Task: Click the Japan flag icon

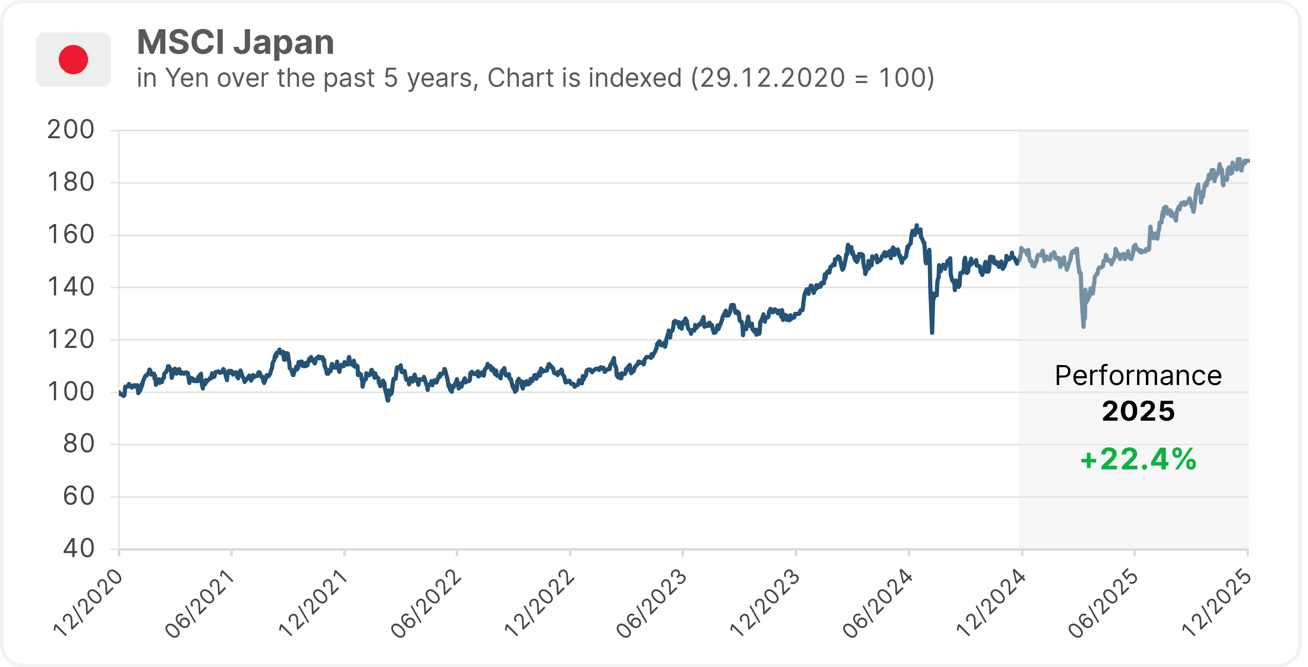Action: point(73,59)
